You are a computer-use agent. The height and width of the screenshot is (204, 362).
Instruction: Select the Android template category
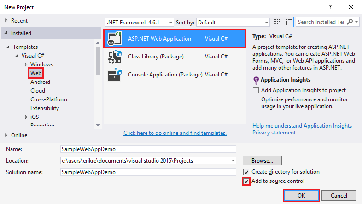click(40, 82)
